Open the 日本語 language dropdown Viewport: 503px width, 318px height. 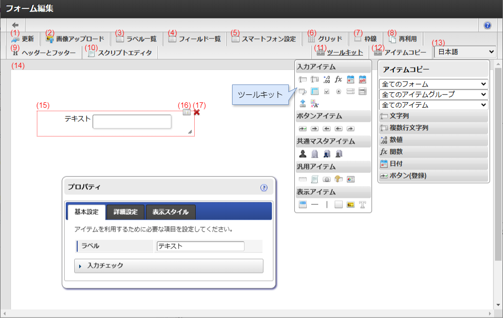point(465,52)
